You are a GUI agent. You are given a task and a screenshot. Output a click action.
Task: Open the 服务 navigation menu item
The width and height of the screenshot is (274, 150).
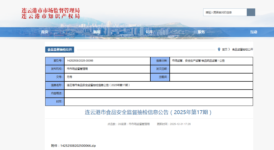click(x=201, y=32)
